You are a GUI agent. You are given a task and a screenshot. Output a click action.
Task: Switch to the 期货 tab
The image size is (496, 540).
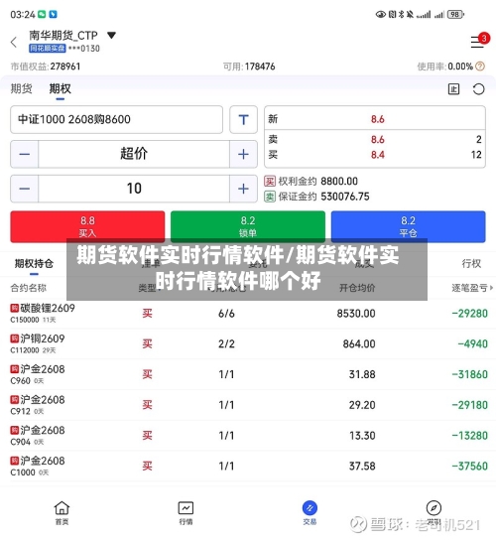pyautogui.click(x=22, y=89)
